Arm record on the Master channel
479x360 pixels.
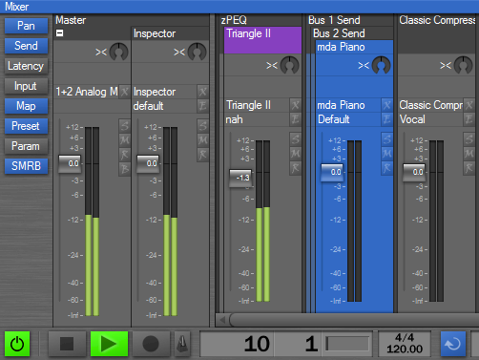[124, 155]
